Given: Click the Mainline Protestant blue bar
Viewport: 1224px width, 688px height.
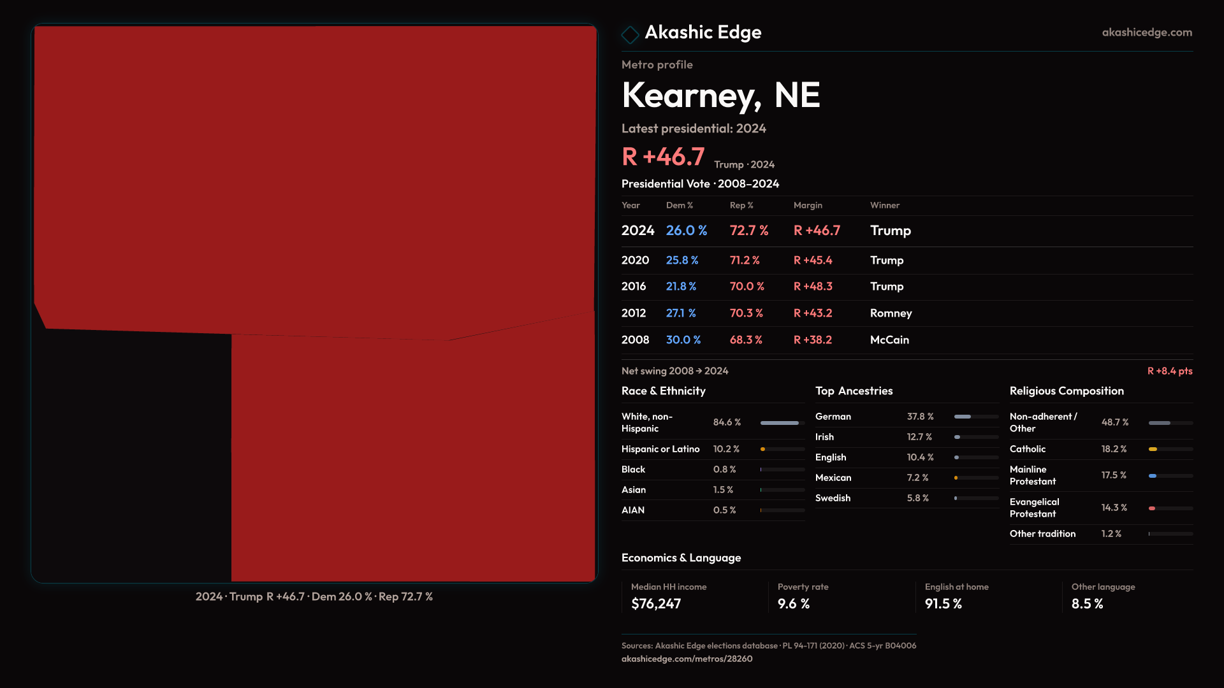Looking at the screenshot, I should pyautogui.click(x=1153, y=476).
